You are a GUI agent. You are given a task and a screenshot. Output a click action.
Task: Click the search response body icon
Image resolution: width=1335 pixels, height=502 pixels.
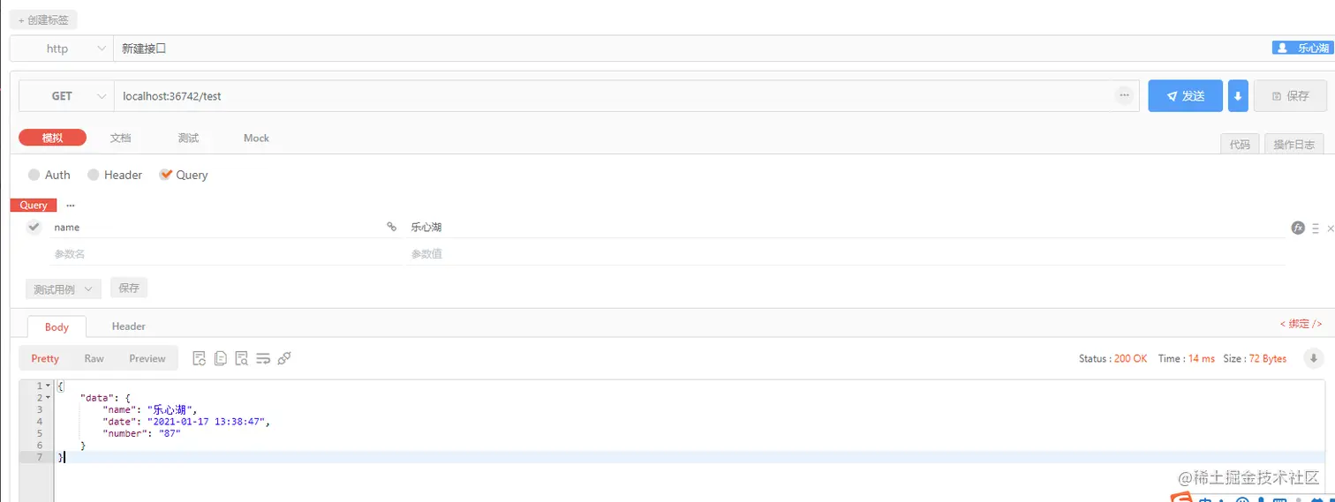pyautogui.click(x=242, y=358)
